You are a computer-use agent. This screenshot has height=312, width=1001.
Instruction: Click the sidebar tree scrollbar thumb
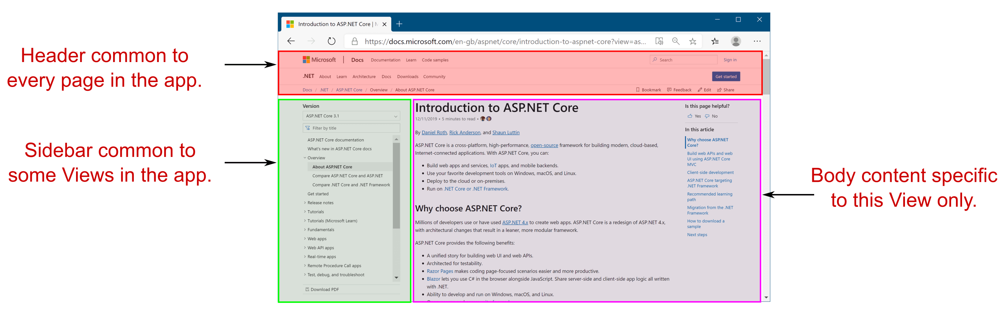(396, 186)
